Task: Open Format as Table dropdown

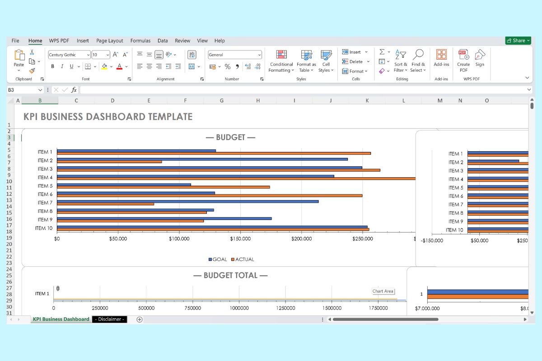Action: click(306, 61)
